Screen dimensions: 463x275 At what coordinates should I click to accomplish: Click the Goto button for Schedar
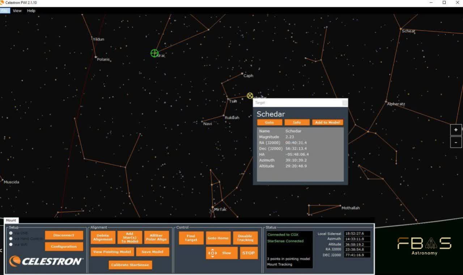pyautogui.click(x=269, y=122)
